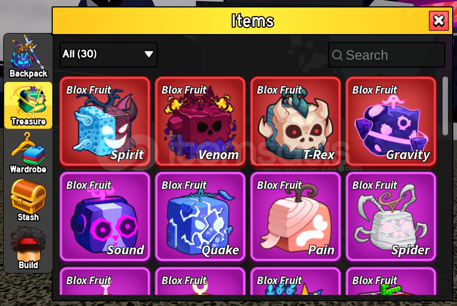The image size is (457, 306).
Task: Click the items list scrollbar
Action: click(x=445, y=106)
